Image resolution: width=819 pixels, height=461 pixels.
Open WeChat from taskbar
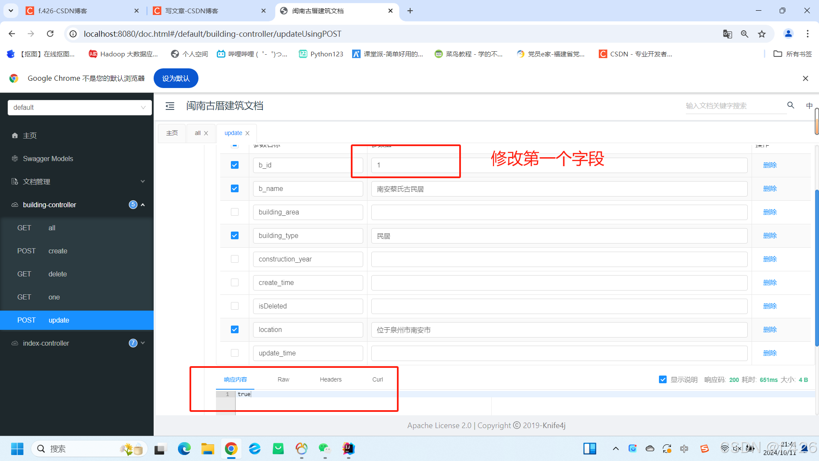click(x=325, y=449)
